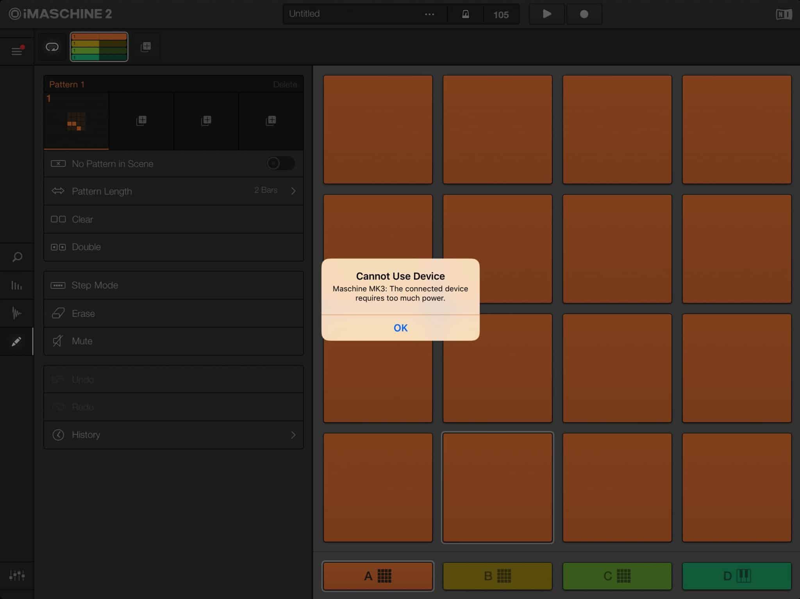The width and height of the screenshot is (800, 599).
Task: Click the two-squares icon beside Clear
Action: pyautogui.click(x=58, y=219)
